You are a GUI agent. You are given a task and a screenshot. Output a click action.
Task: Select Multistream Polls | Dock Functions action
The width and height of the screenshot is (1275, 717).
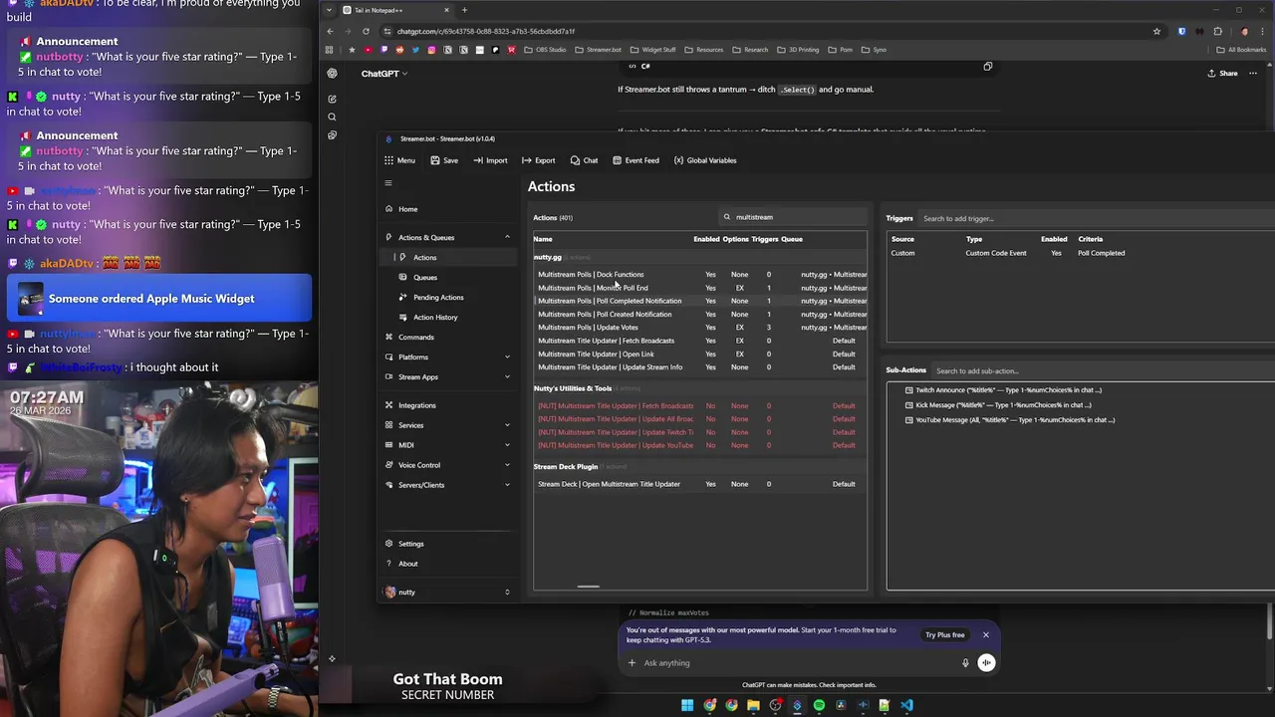pyautogui.click(x=700, y=275)
